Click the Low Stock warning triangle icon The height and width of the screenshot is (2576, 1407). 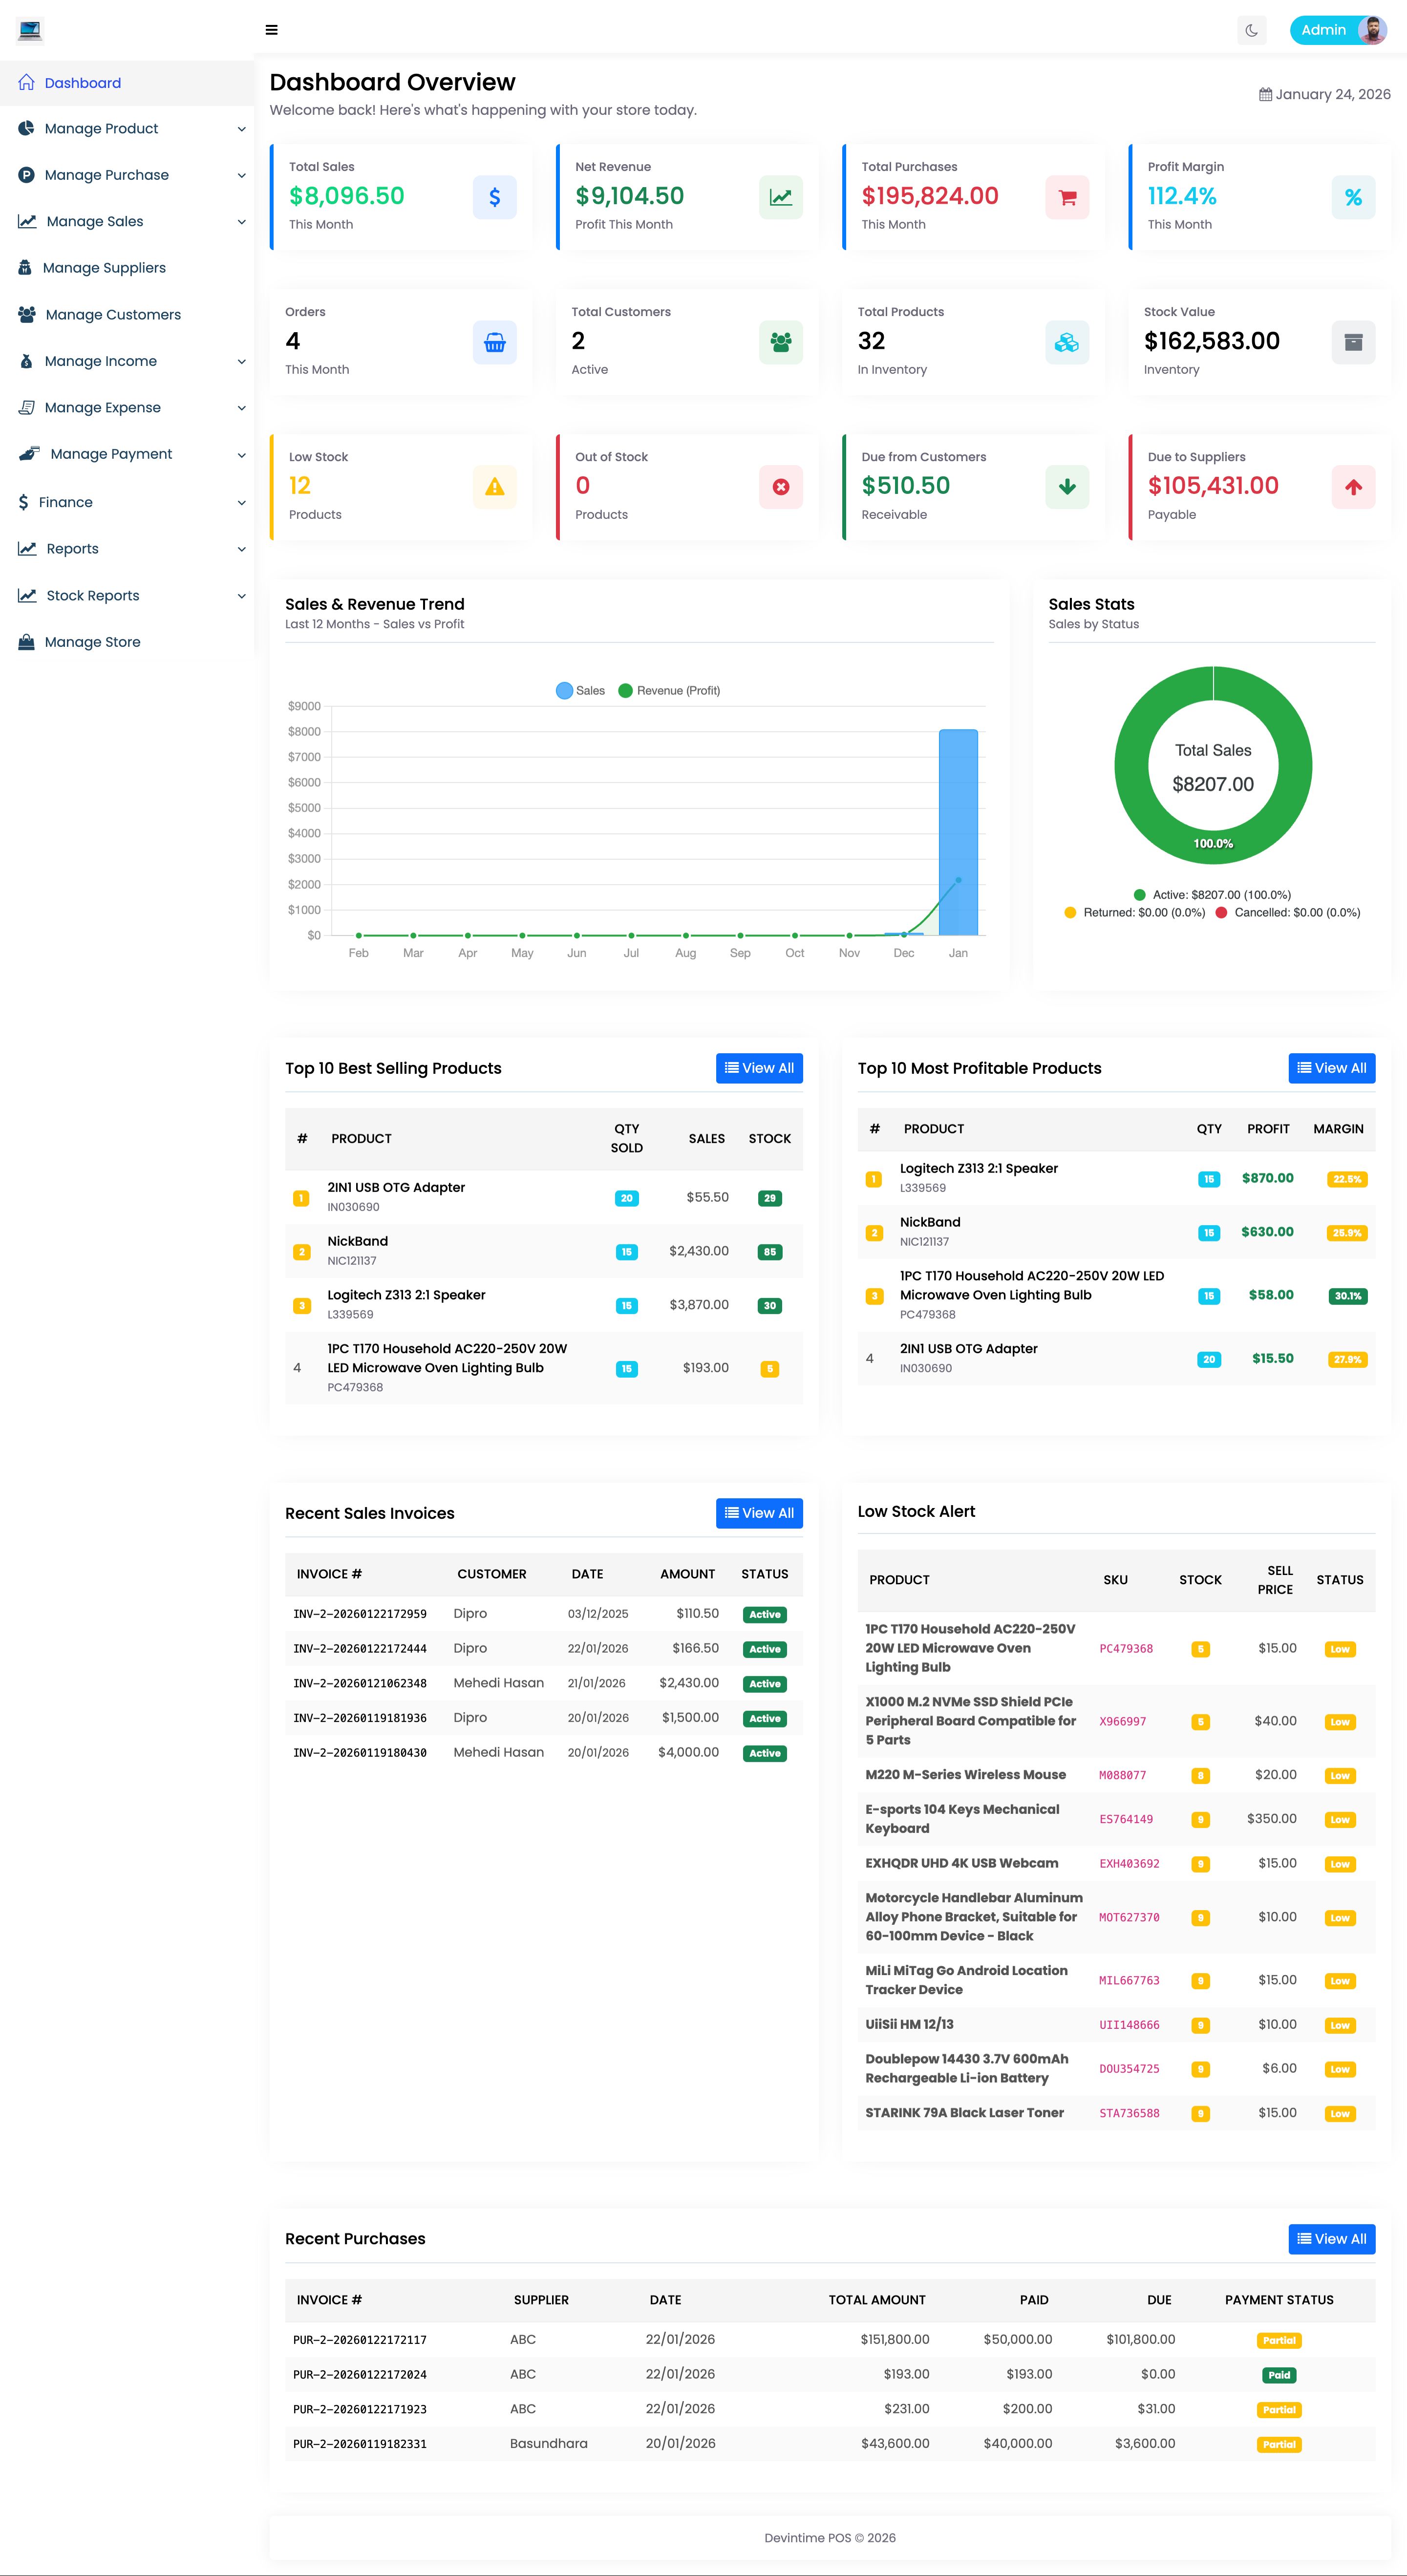coord(494,487)
